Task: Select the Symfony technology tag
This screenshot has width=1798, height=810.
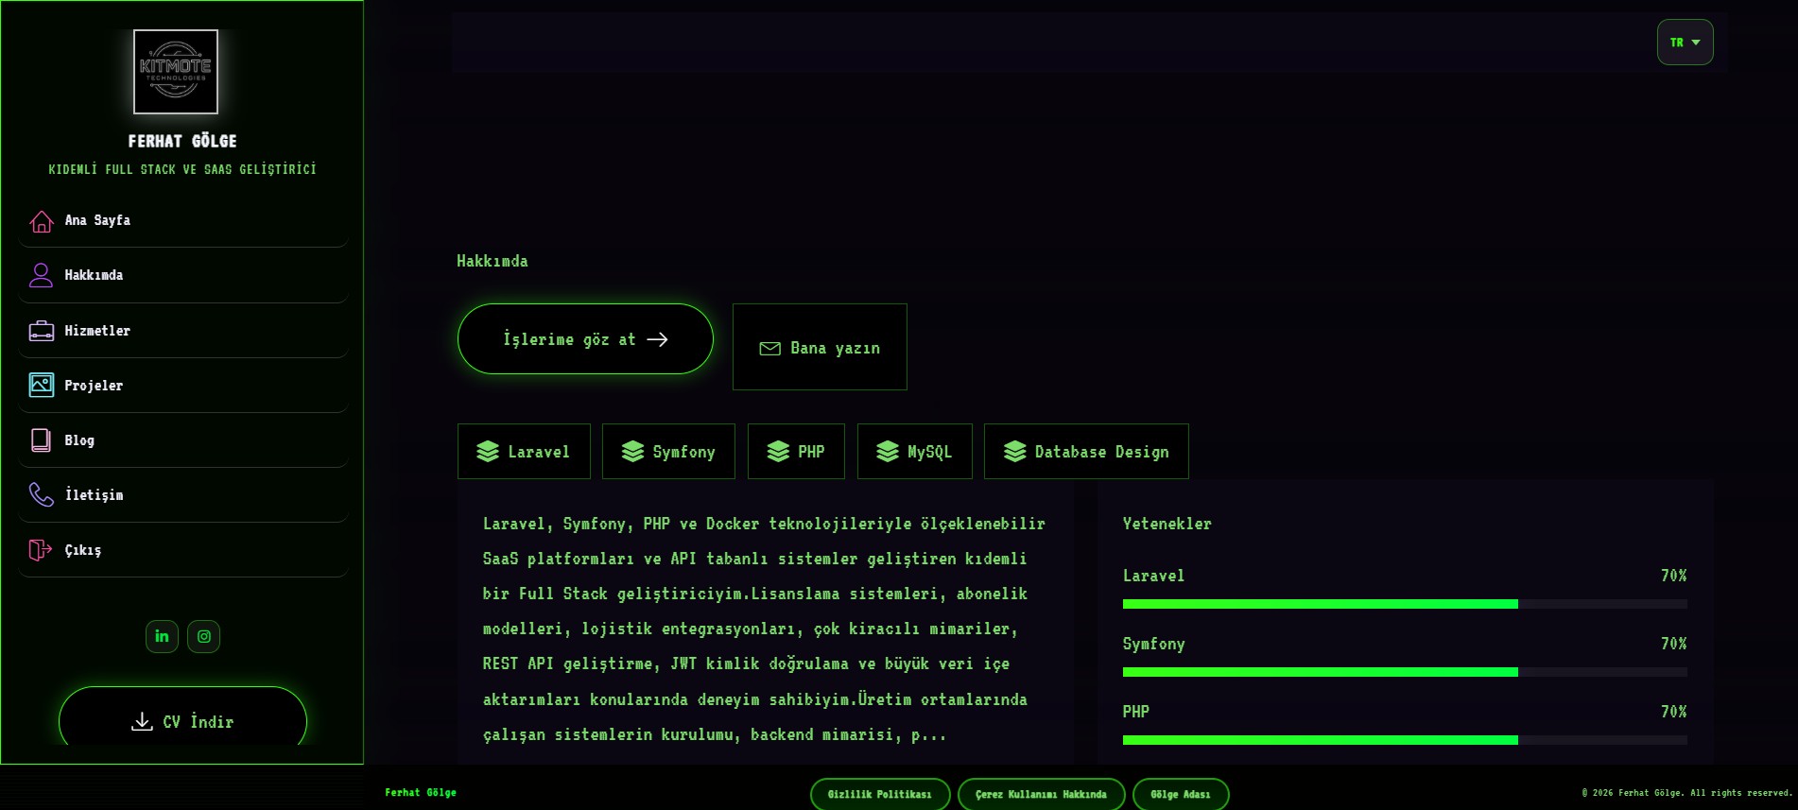Action: point(668,452)
